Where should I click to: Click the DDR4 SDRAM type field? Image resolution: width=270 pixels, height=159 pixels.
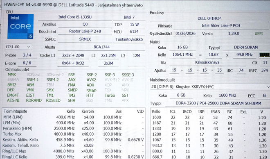(246, 48)
